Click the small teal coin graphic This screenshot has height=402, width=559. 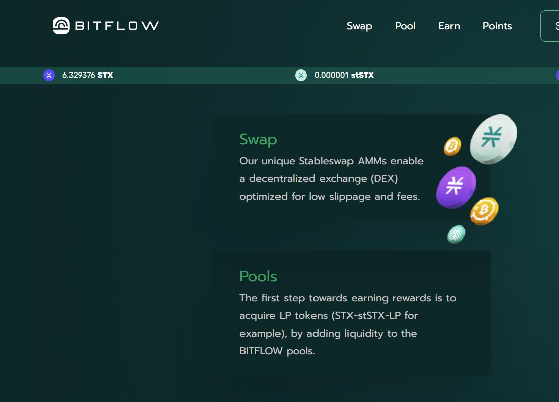click(457, 234)
